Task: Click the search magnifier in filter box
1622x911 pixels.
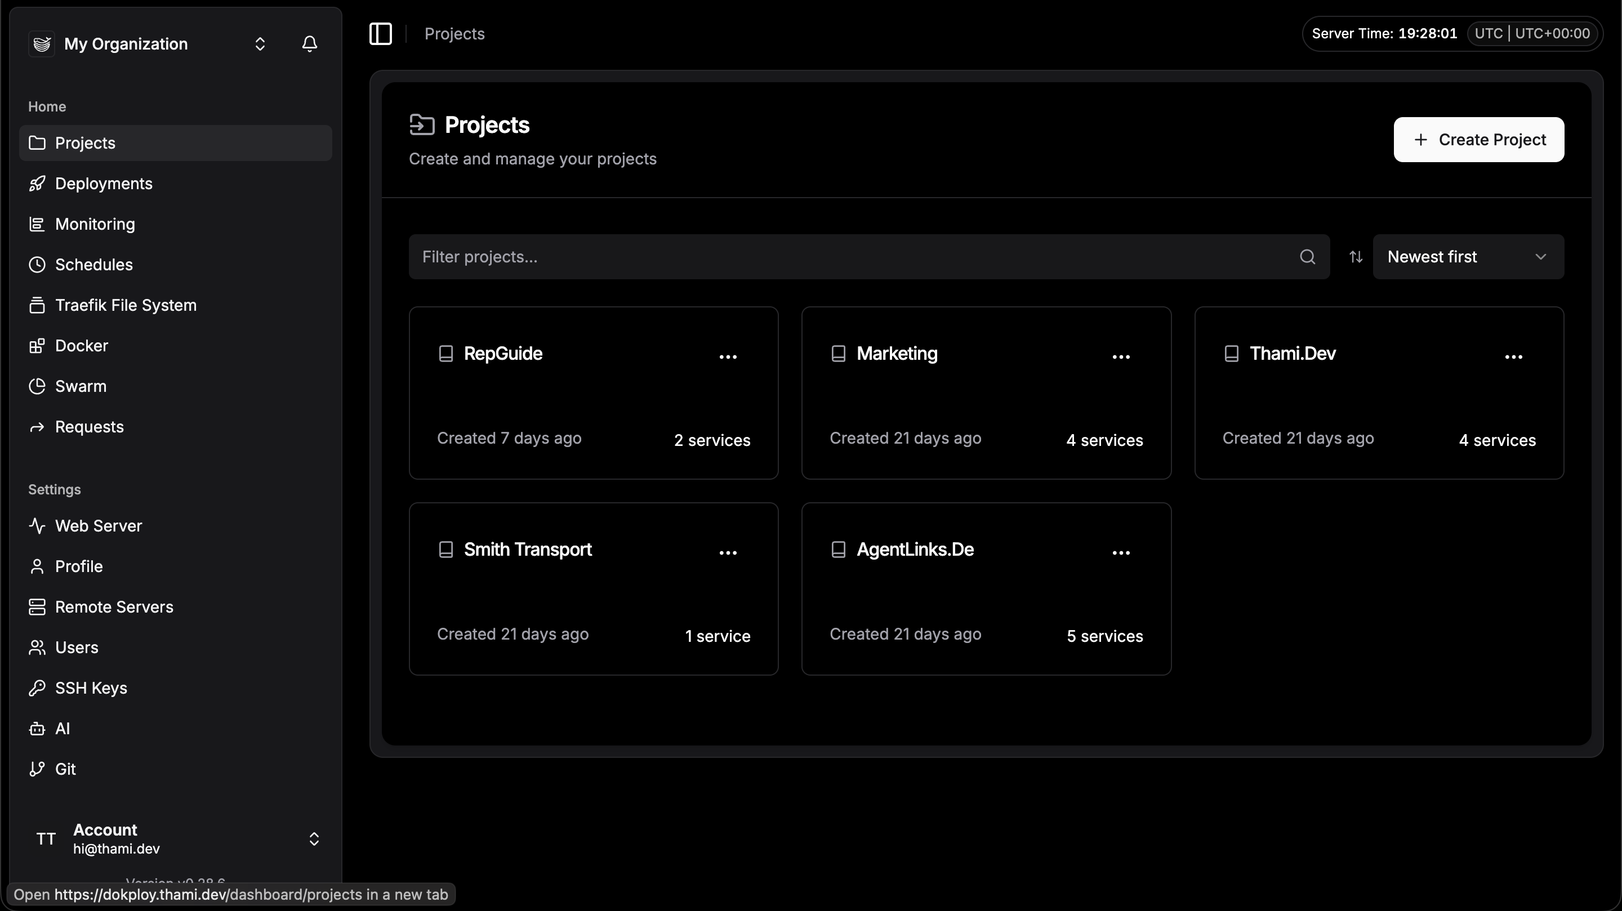Action: click(x=1307, y=257)
